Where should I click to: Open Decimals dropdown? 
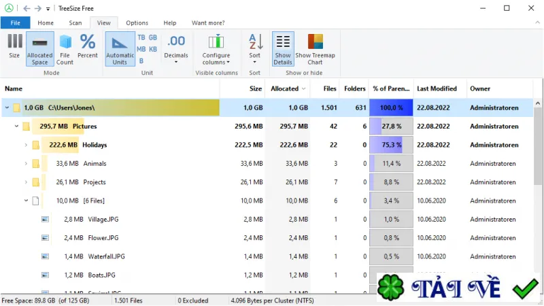click(176, 48)
